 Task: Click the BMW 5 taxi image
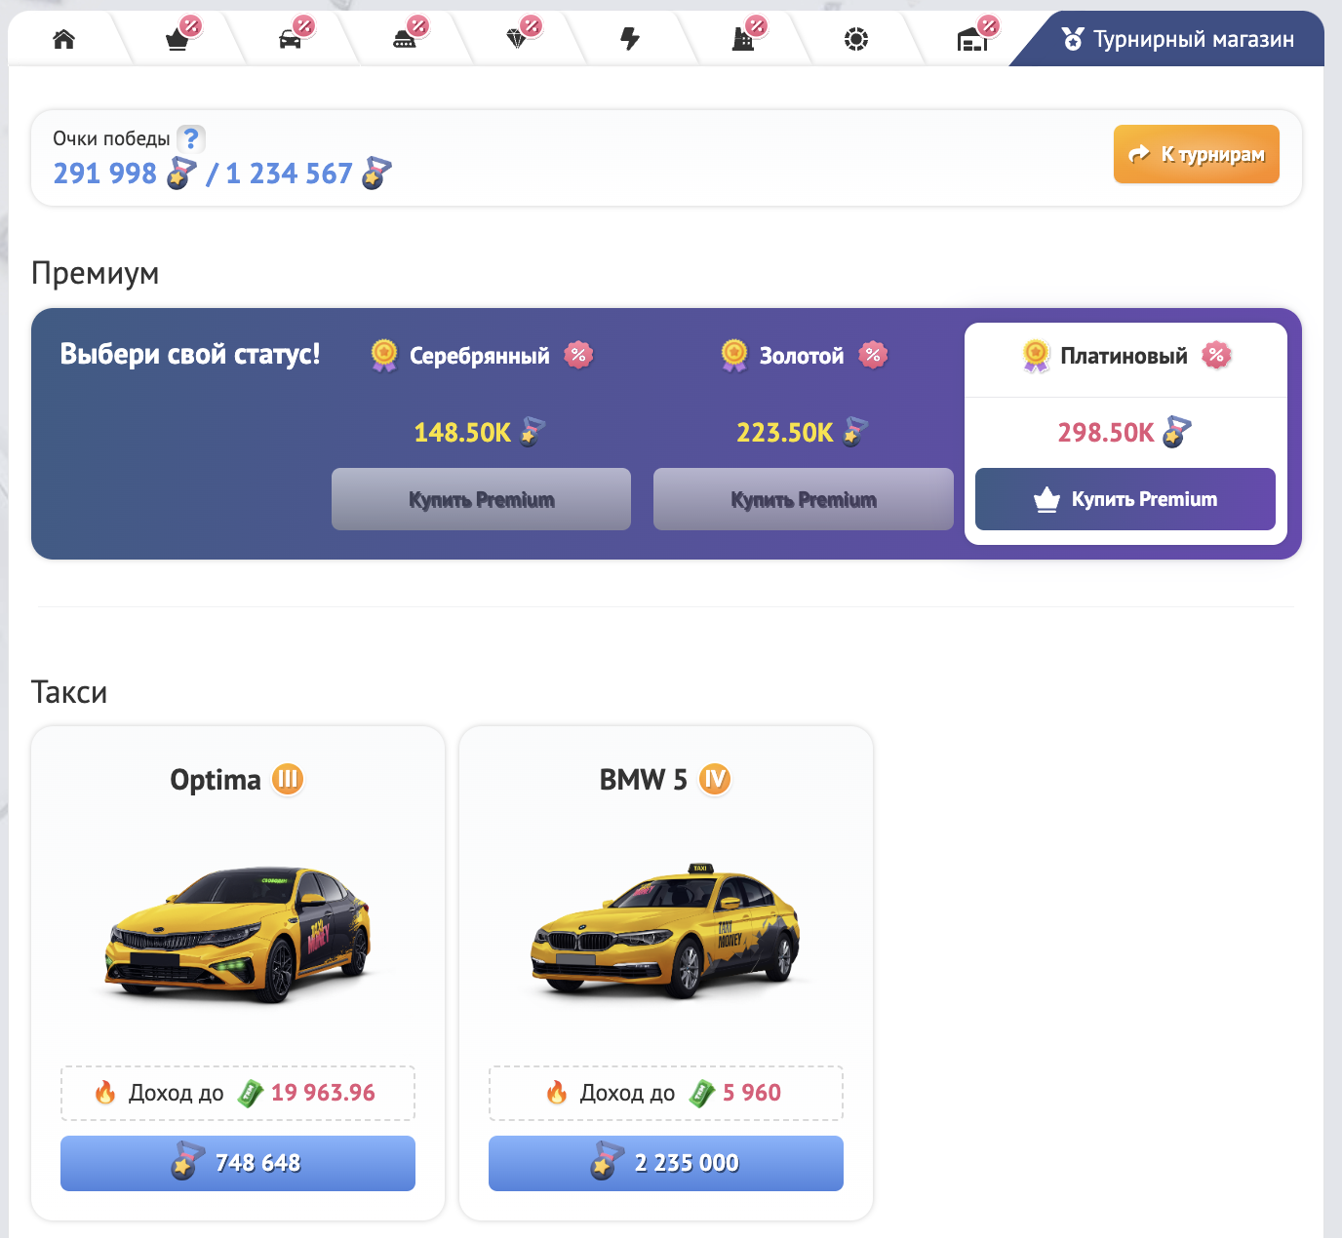tap(666, 933)
